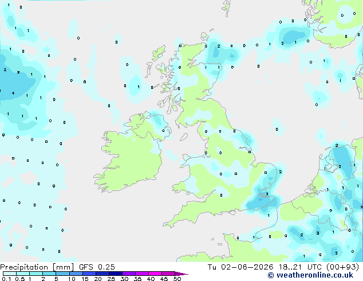
Task: Click the 30–35 mm legend color swatch
Action: tap(128, 274)
